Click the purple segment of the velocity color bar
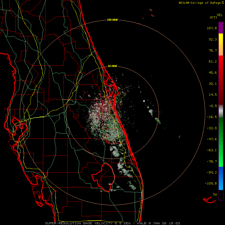The image size is (225, 225). [x=221, y=28]
